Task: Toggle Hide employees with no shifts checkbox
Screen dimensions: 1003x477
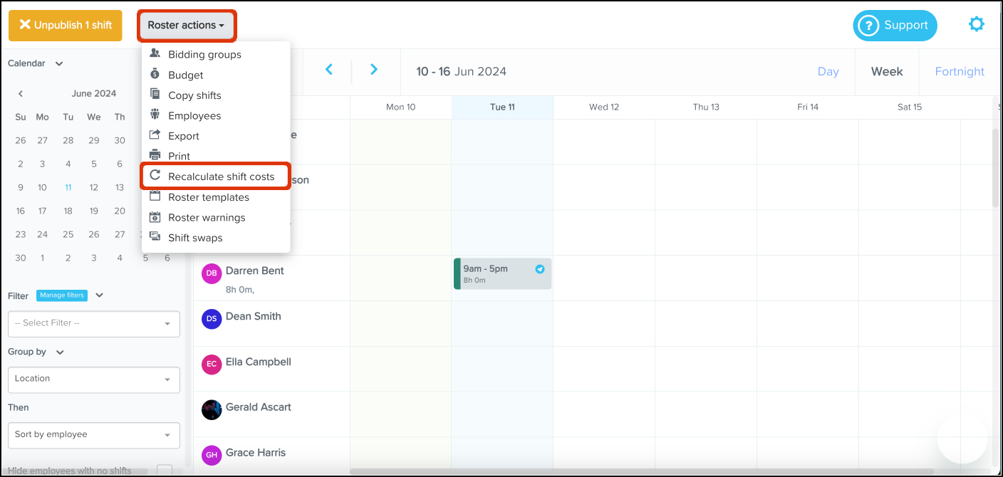Action: [x=165, y=470]
